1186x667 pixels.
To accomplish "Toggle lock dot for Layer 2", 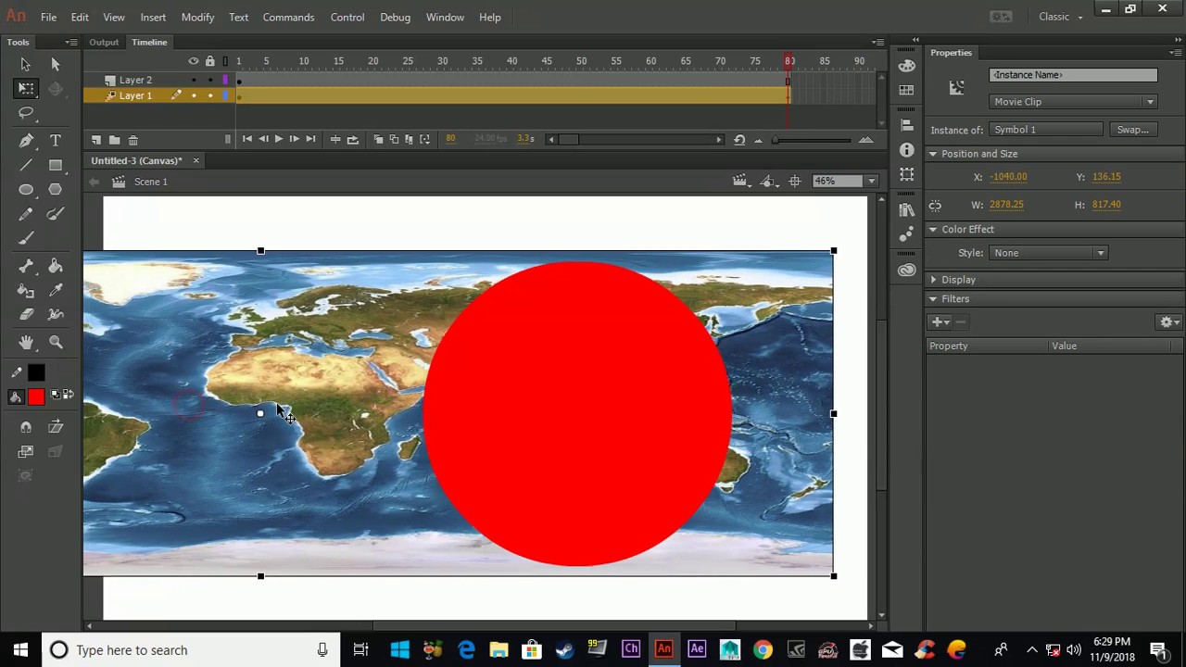I will click(x=210, y=81).
